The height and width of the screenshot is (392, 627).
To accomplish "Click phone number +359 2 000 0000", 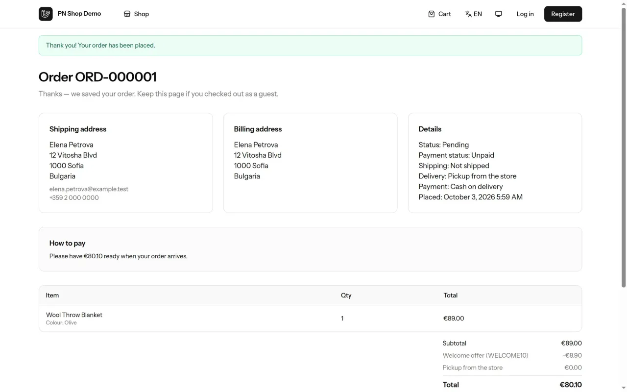I will [x=74, y=198].
